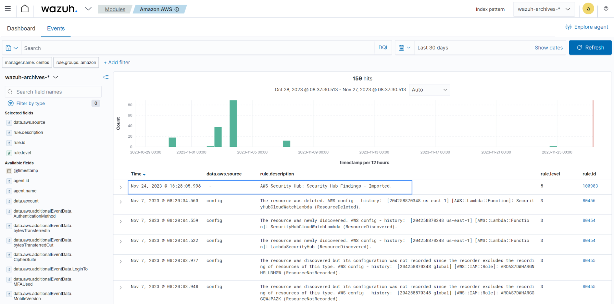Edit the rule.groups: amazon filter
Image resolution: width=614 pixels, height=304 pixels.
pyautogui.click(x=76, y=63)
